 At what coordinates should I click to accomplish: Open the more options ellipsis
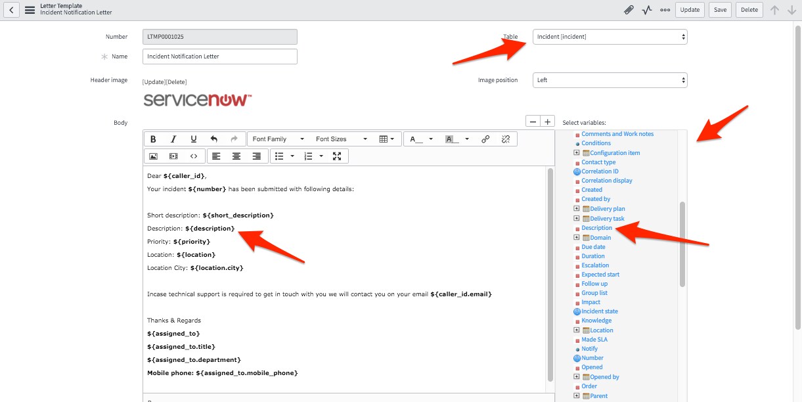click(x=665, y=10)
